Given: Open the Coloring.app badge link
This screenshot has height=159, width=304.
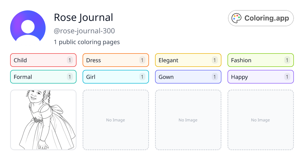Looking at the screenshot, I should pos(261,18).
